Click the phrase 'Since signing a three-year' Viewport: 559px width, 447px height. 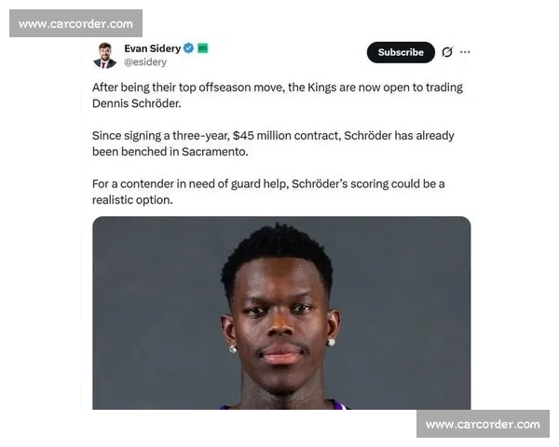click(160, 135)
